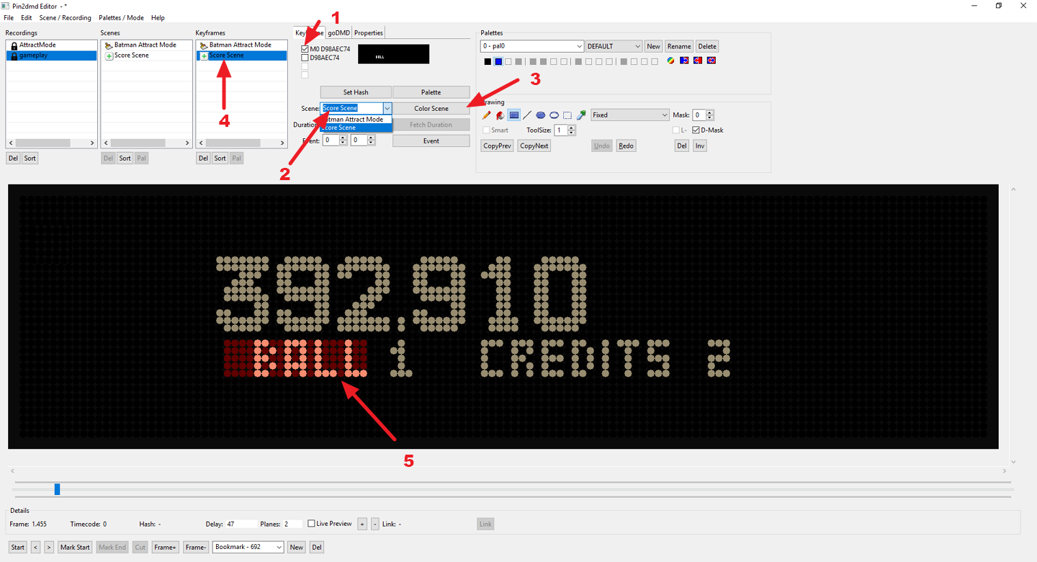The width and height of the screenshot is (1037, 562).
Task: Click the palette icon with arrow pointing left
Action: pos(698,61)
